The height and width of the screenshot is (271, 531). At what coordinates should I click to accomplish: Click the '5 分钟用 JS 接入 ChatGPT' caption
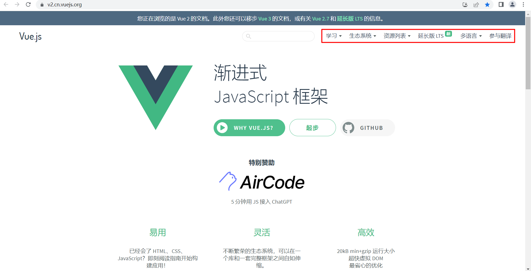coord(262,202)
